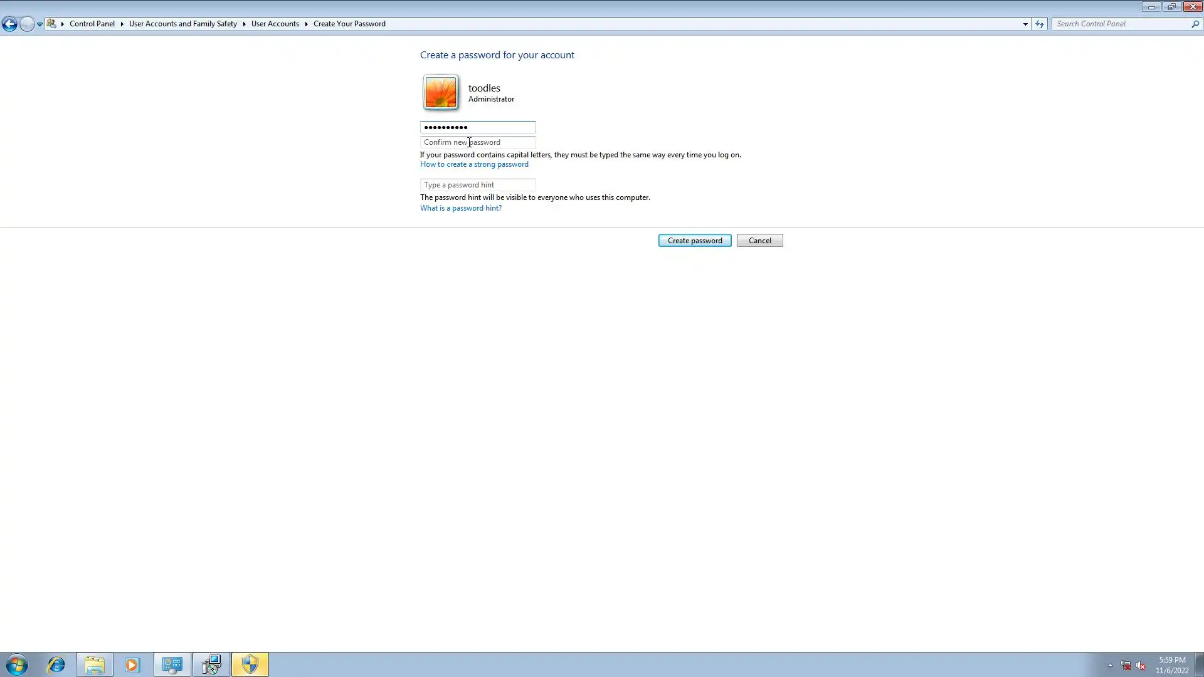Click the muted volume tray icon
The width and height of the screenshot is (1204, 677).
1141,666
